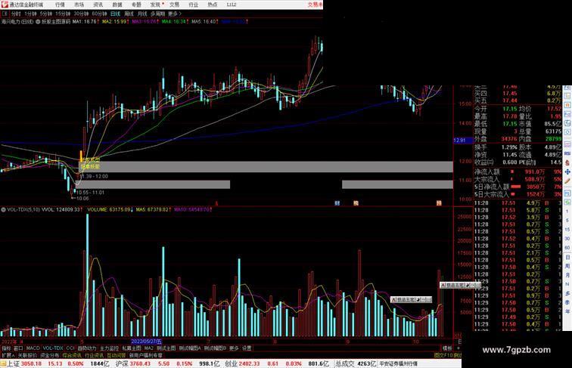The height and width of the screenshot is (368, 572).
Task: Switch chart to 分时 period
Action: tap(16, 14)
